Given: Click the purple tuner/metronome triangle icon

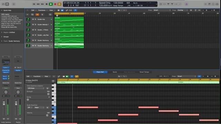Looking at the screenshot, I should point(186,4).
